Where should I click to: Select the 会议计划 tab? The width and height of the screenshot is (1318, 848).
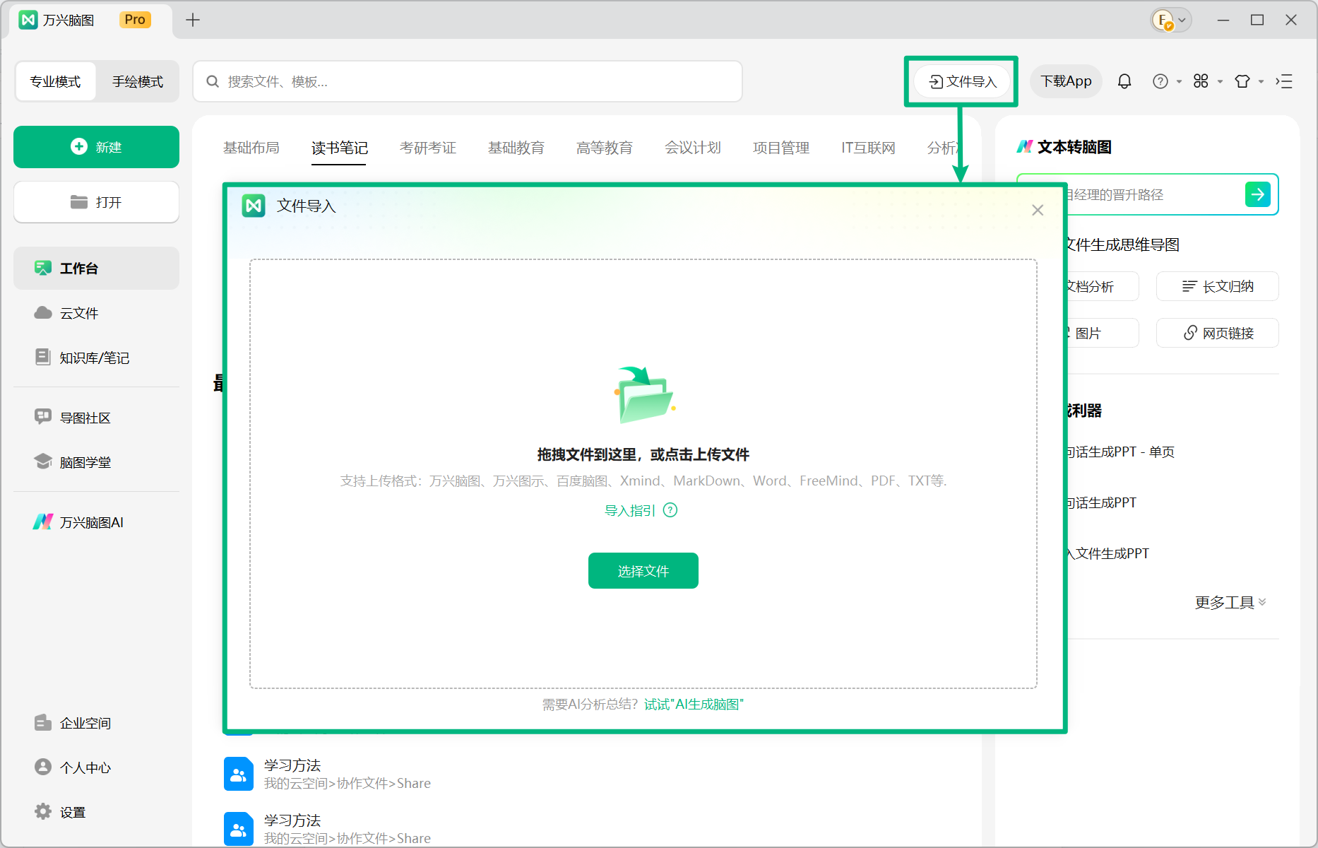(693, 148)
